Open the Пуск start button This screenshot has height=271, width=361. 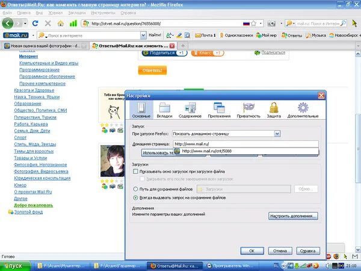click(15, 266)
